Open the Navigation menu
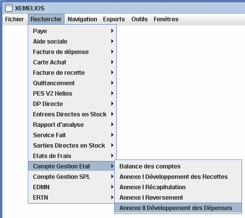Screen dimensions: 245x218 coord(82,19)
